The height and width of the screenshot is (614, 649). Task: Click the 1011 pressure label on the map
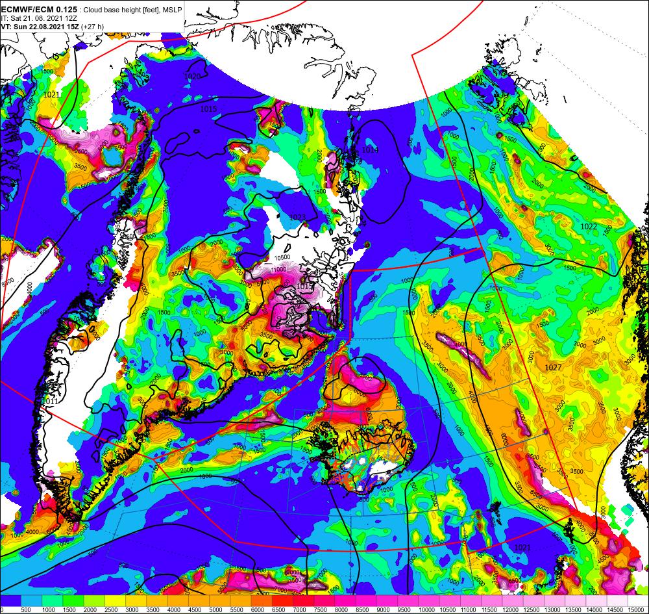[50, 401]
